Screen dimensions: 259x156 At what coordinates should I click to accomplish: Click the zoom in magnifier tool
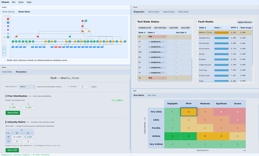point(4,19)
